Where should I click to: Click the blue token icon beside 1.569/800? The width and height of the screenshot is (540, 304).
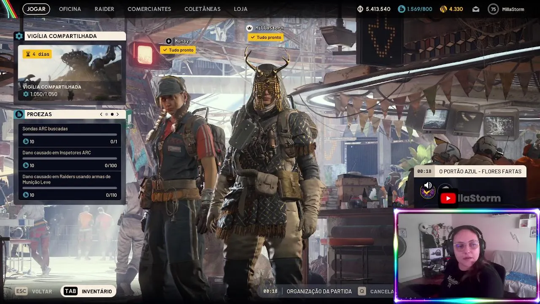pos(401,9)
